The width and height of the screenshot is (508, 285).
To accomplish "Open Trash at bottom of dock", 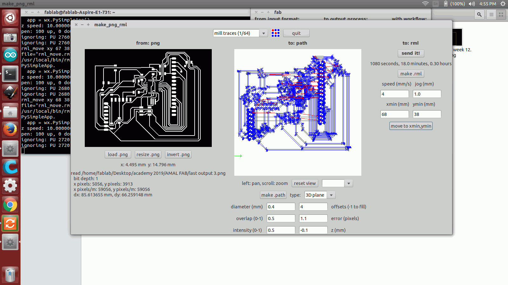I will point(10,274).
